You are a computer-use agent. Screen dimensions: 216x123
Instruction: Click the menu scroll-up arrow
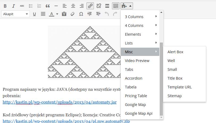click(x=161, y=12)
